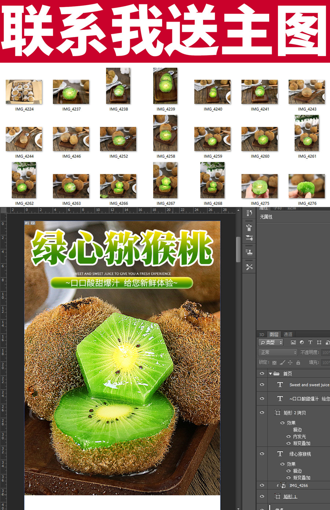Toggle visibility of IMG_4266 layer
Viewport: 330px width, 510px height.
point(262,485)
